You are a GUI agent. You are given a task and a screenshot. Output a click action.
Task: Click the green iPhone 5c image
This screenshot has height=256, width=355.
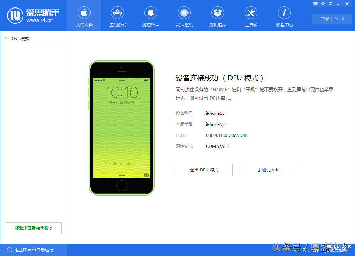(121, 128)
